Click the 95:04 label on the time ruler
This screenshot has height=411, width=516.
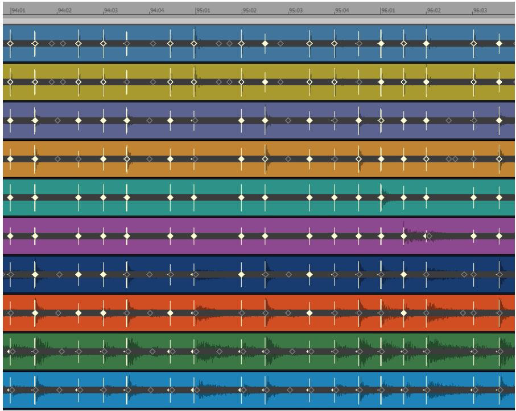point(341,11)
